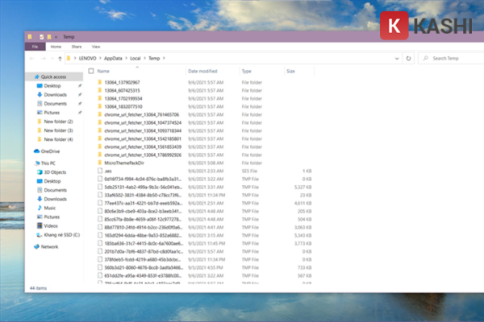This screenshot has height=322, width=484.
Task: Select TMP file starting with 88d77810
Action: click(144, 227)
